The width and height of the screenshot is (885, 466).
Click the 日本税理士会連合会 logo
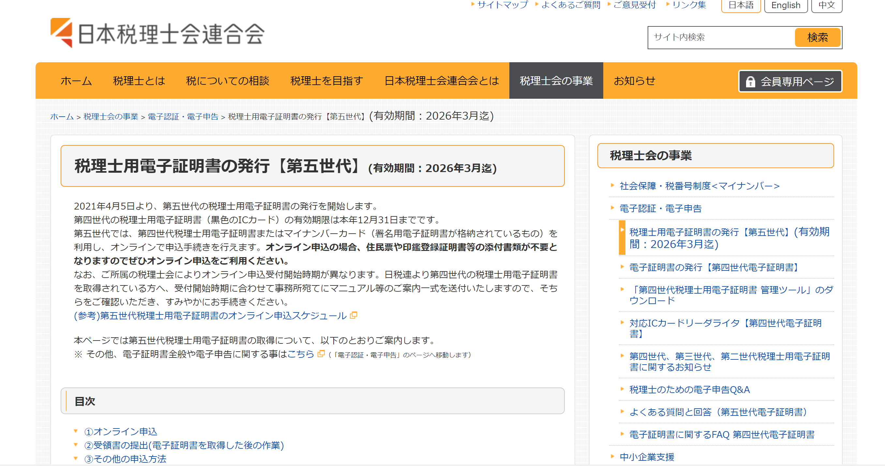(157, 33)
